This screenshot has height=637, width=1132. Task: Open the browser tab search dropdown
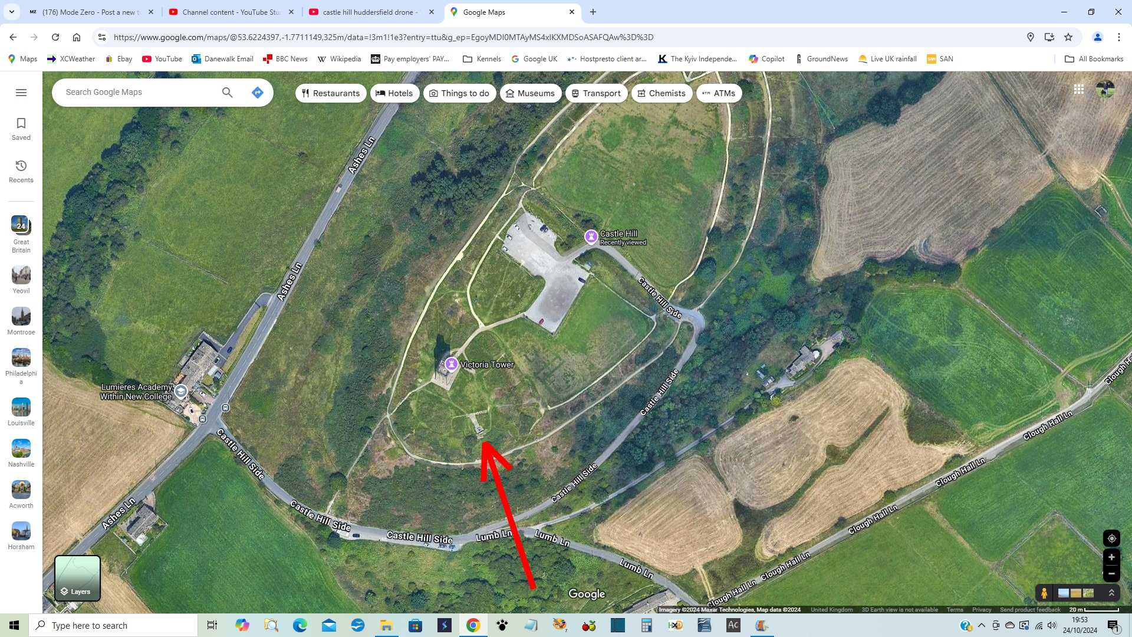(12, 12)
